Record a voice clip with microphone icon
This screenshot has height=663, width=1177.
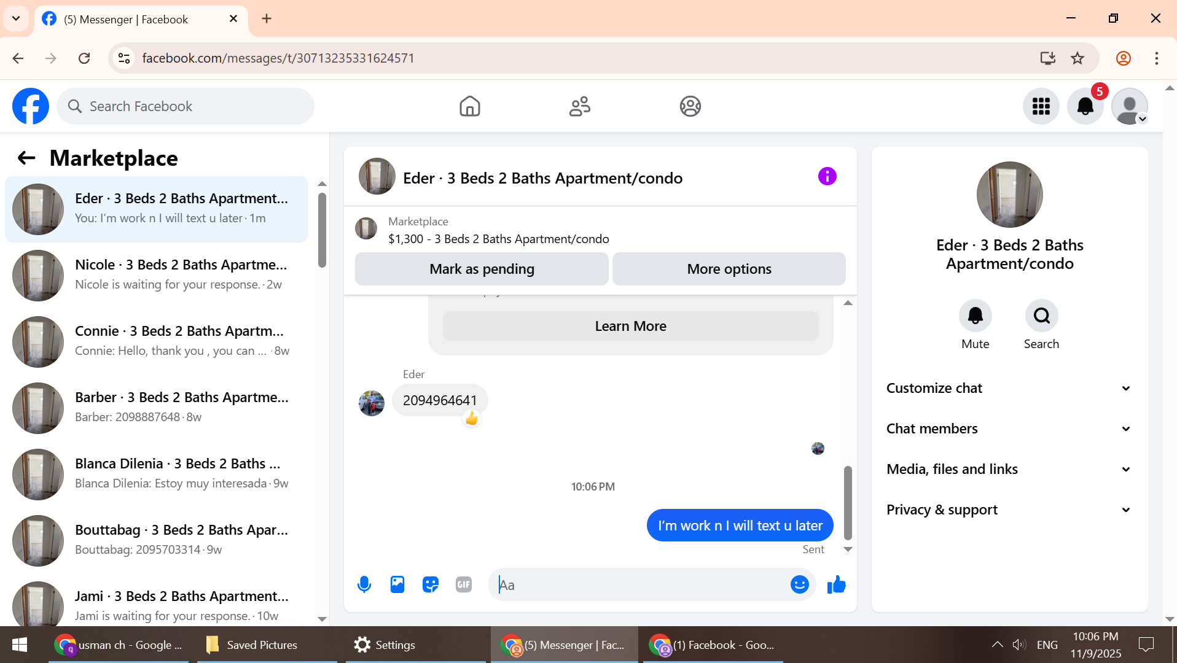tap(364, 584)
